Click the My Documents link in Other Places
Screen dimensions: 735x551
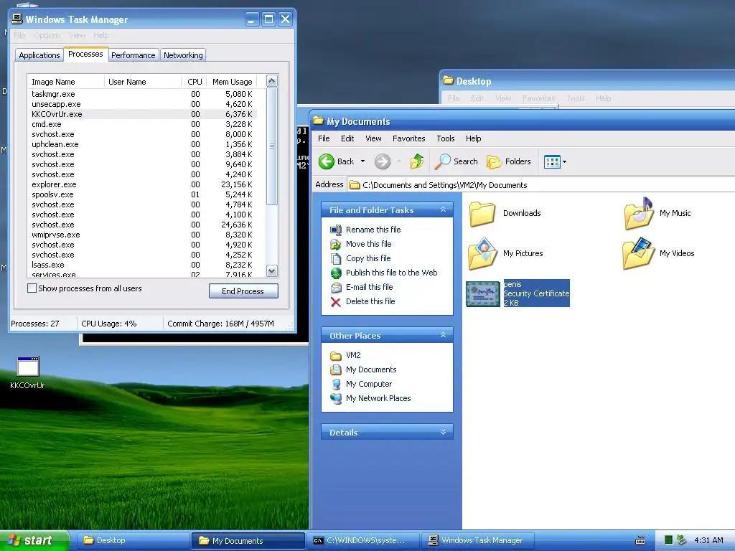(x=371, y=369)
